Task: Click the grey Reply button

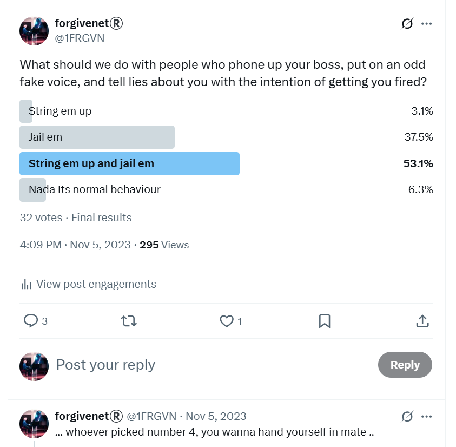Action: 405,365
